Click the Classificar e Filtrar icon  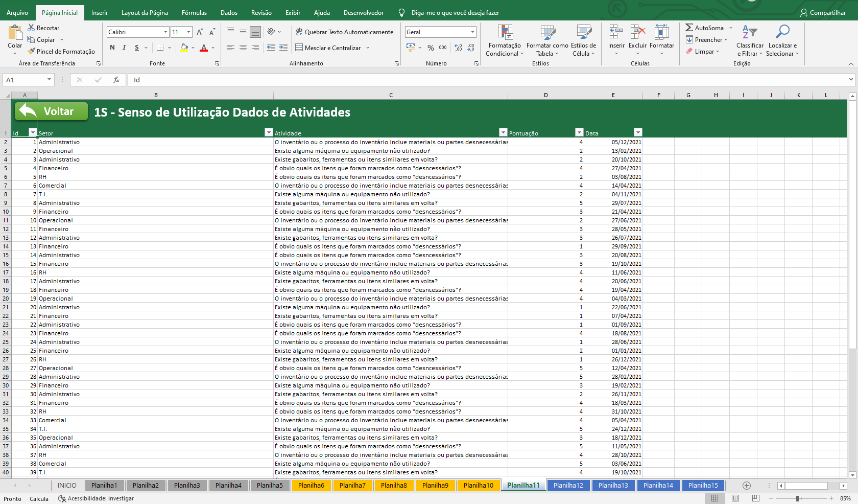(749, 33)
